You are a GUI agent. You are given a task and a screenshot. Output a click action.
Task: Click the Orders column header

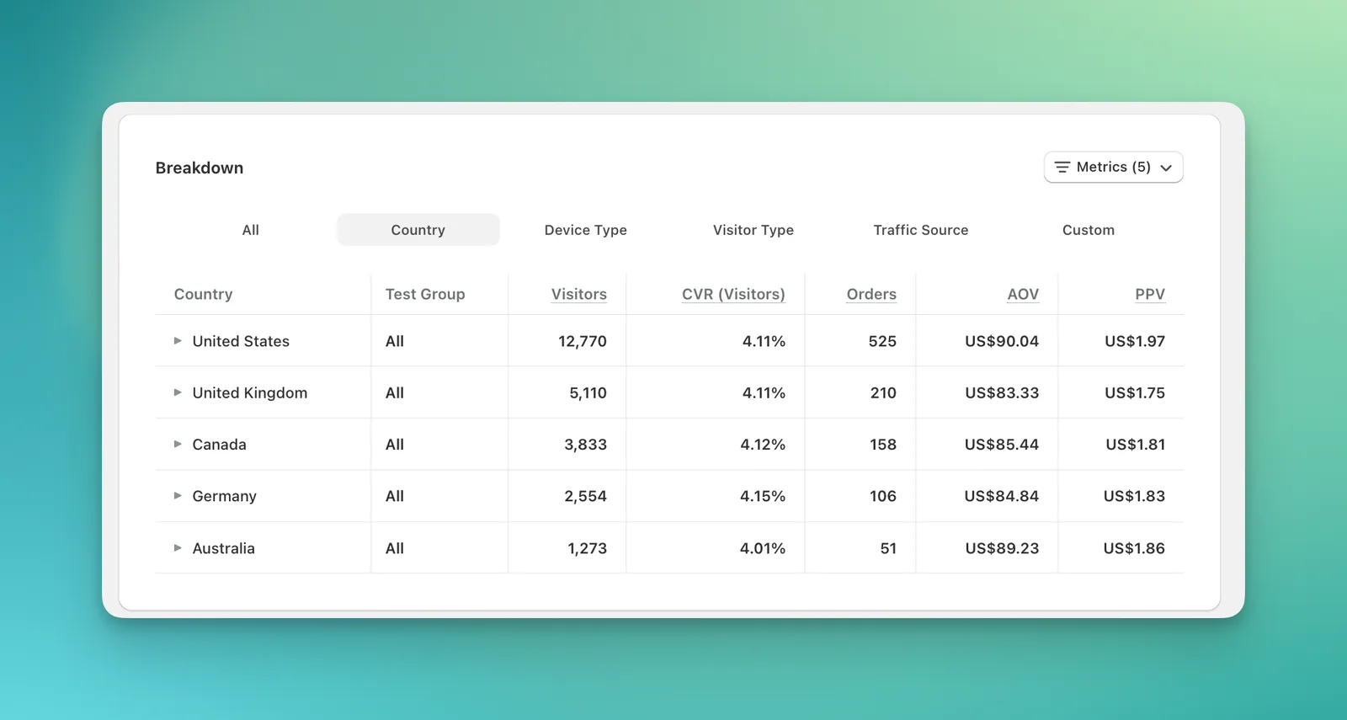pos(871,294)
